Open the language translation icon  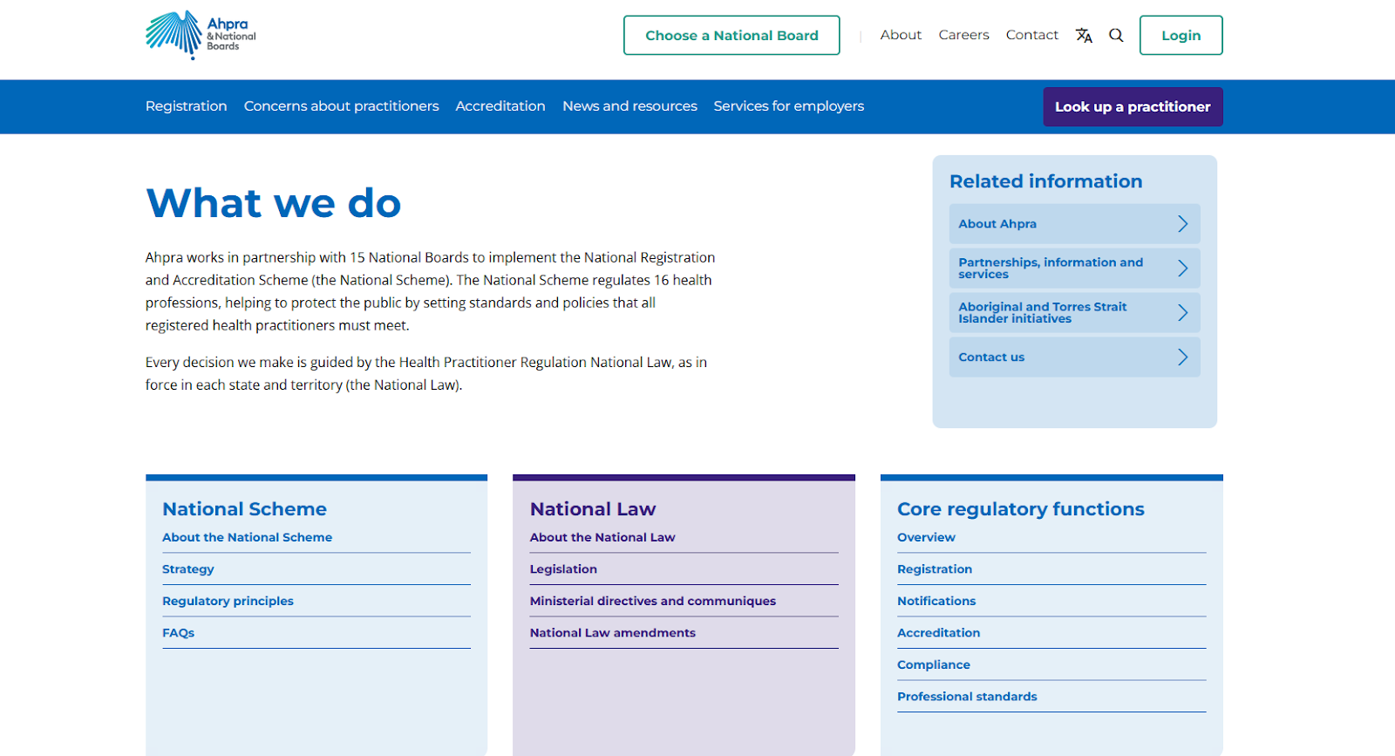1084,36
